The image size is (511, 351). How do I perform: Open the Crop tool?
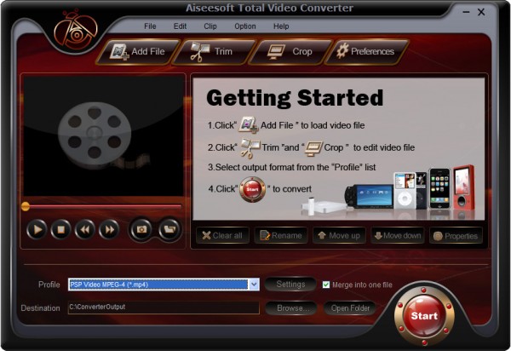(x=290, y=51)
